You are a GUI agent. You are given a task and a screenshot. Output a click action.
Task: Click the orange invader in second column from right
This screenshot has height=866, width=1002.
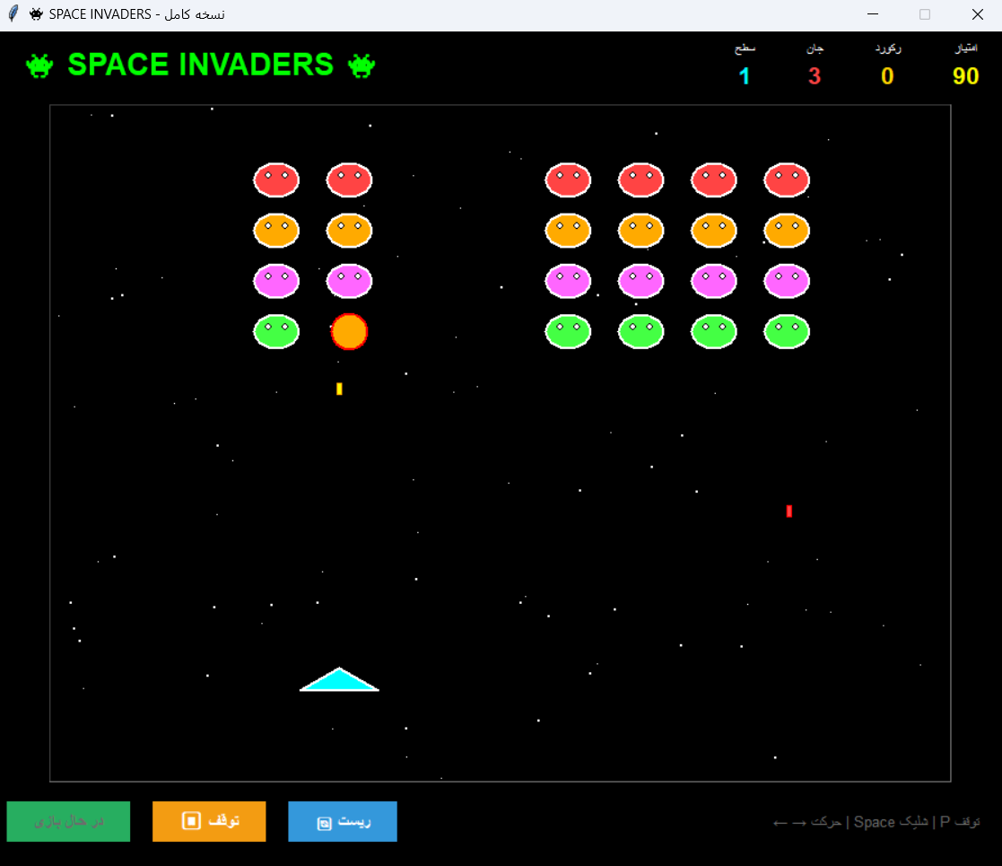point(714,230)
